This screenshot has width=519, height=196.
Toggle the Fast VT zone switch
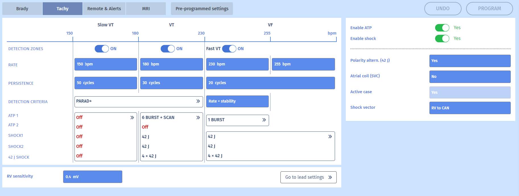pos(229,49)
